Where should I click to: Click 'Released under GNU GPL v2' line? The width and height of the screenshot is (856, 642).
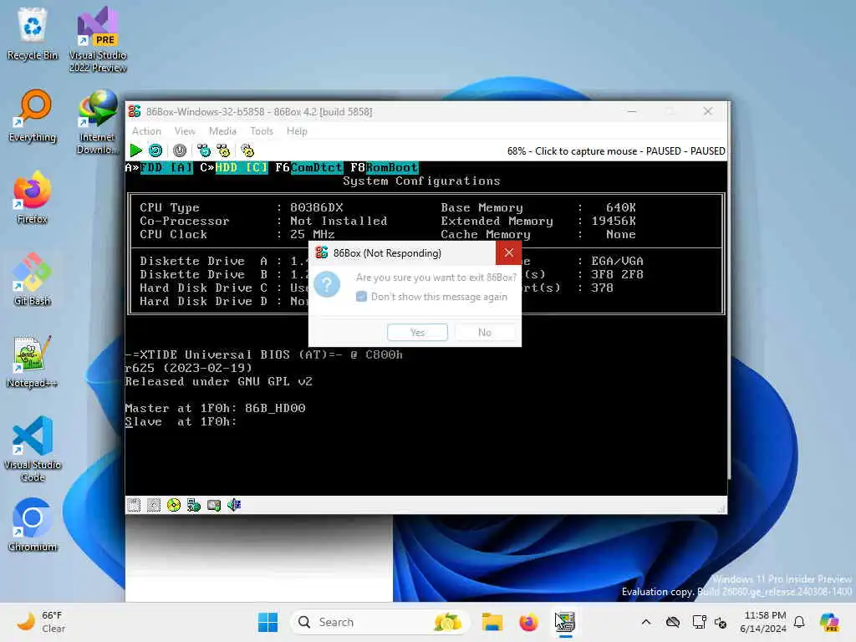click(x=219, y=381)
